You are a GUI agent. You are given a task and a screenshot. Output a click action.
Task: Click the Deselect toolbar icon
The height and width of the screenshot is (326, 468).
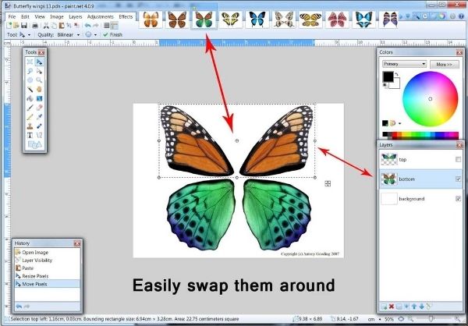click(76, 26)
